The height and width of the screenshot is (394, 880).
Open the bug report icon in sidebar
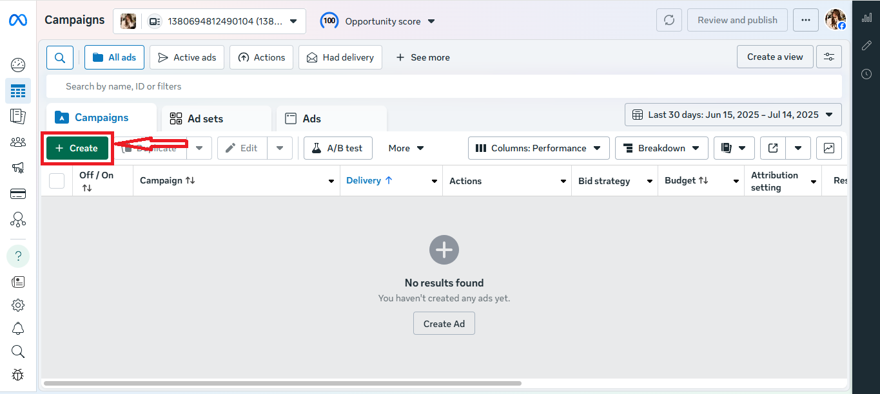coord(18,375)
